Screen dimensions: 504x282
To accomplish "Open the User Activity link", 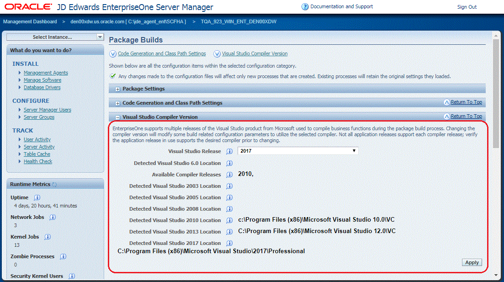I will click(x=37, y=139).
